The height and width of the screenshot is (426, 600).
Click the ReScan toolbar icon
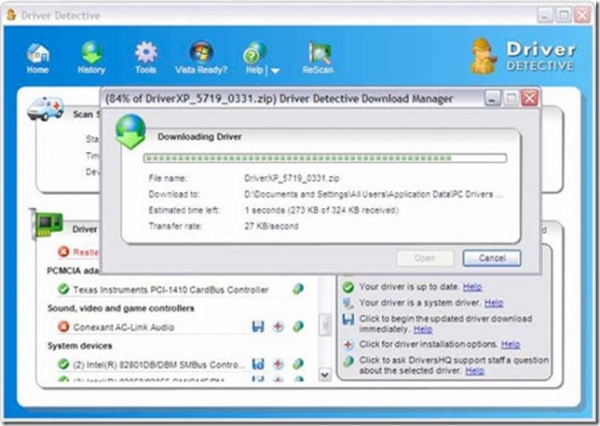(318, 58)
